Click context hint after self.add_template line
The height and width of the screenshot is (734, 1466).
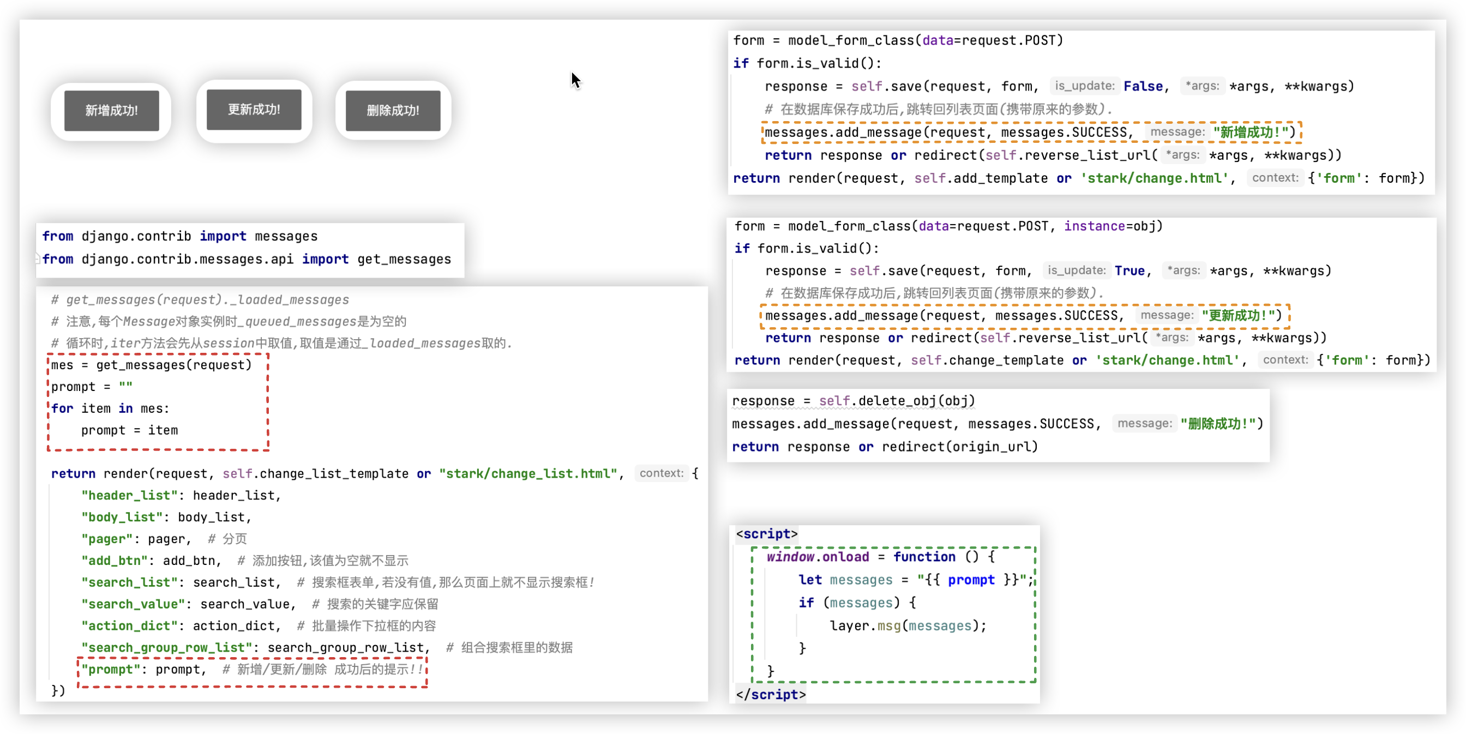point(1275,178)
